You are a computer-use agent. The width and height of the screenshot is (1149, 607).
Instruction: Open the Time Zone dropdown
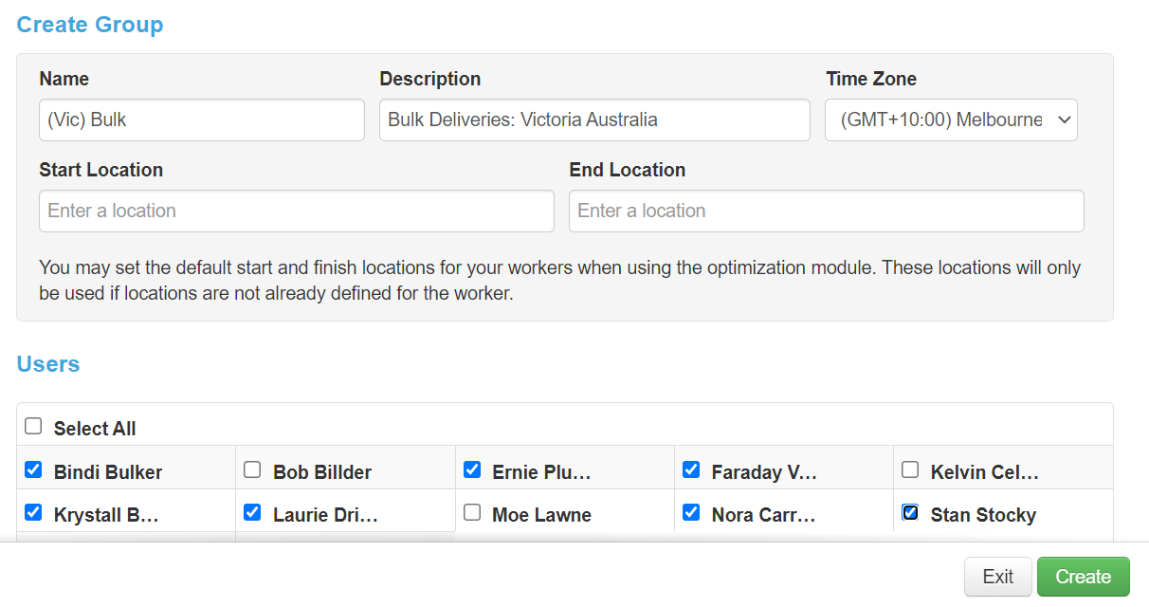tap(951, 120)
